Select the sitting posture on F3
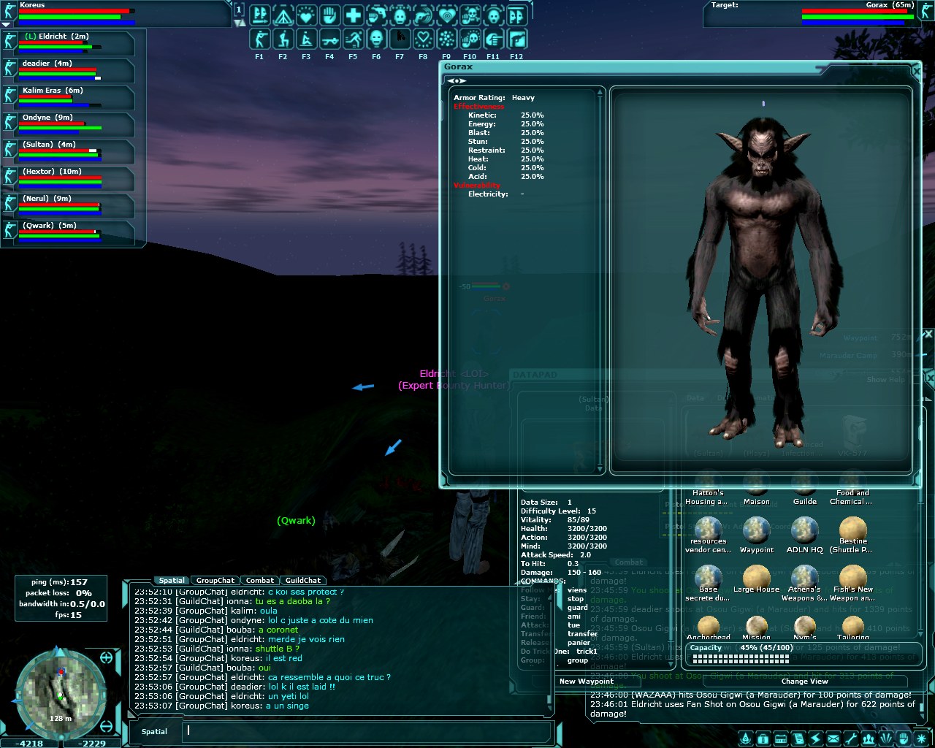935x748 pixels. tap(306, 39)
